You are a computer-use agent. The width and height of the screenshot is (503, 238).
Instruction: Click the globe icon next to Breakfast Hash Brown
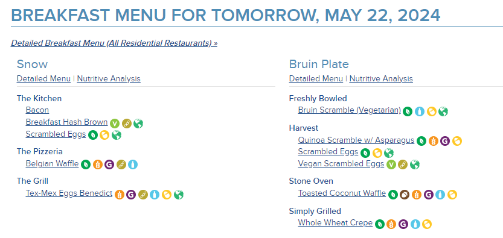click(138, 123)
